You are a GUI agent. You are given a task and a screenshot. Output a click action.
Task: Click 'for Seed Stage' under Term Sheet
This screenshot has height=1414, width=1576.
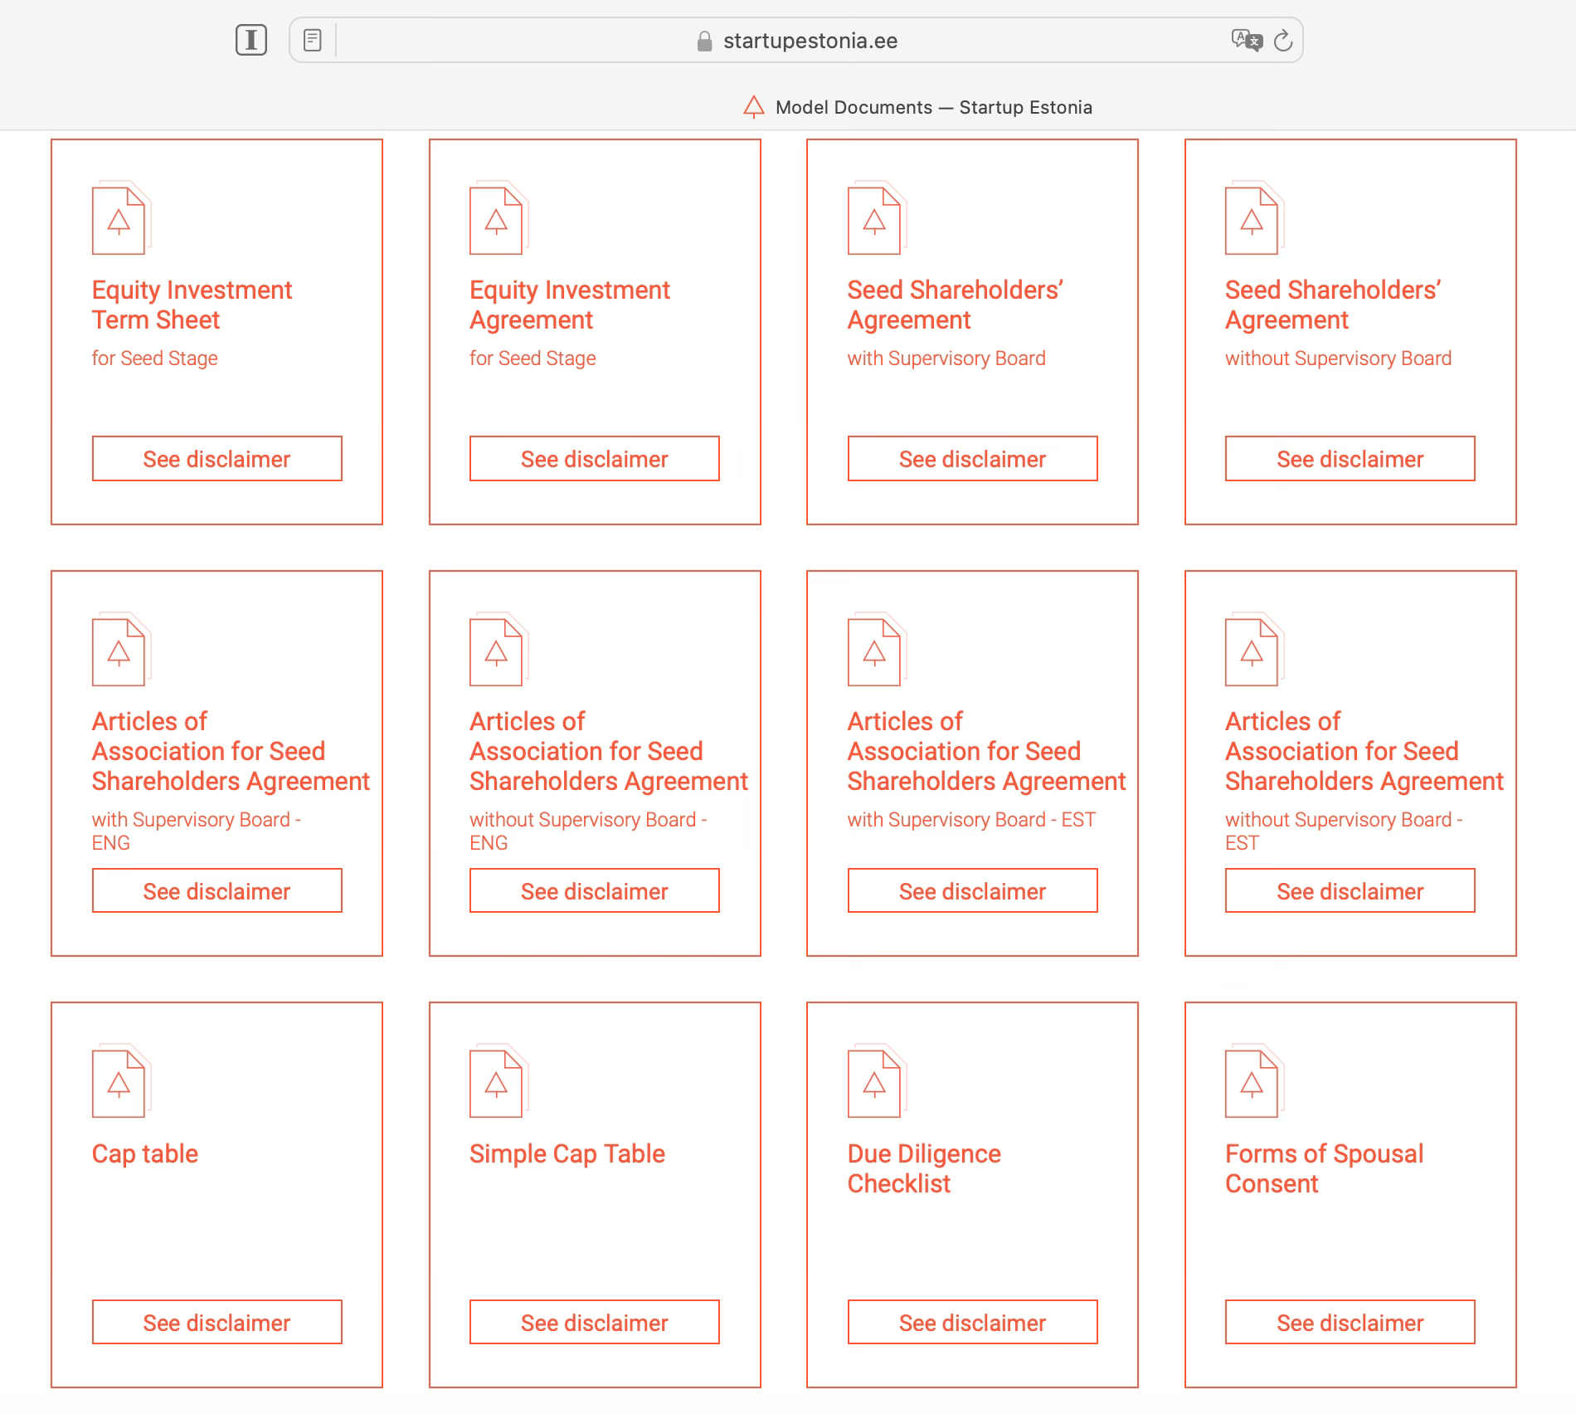[x=154, y=358]
